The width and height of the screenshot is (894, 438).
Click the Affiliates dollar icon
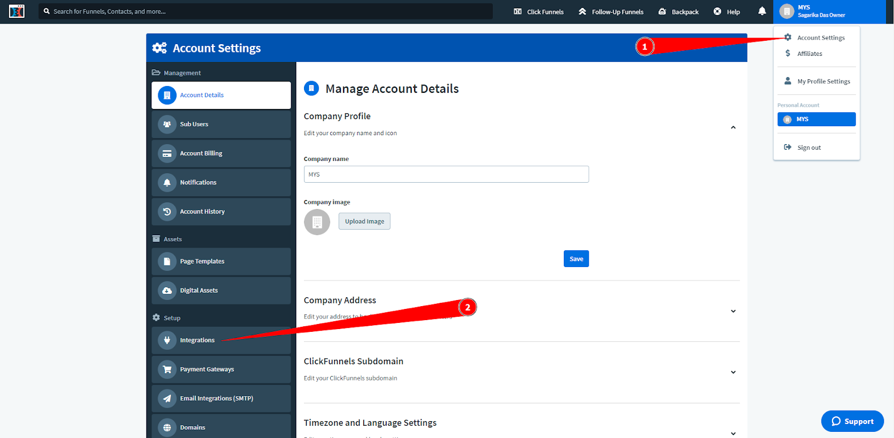coord(788,54)
